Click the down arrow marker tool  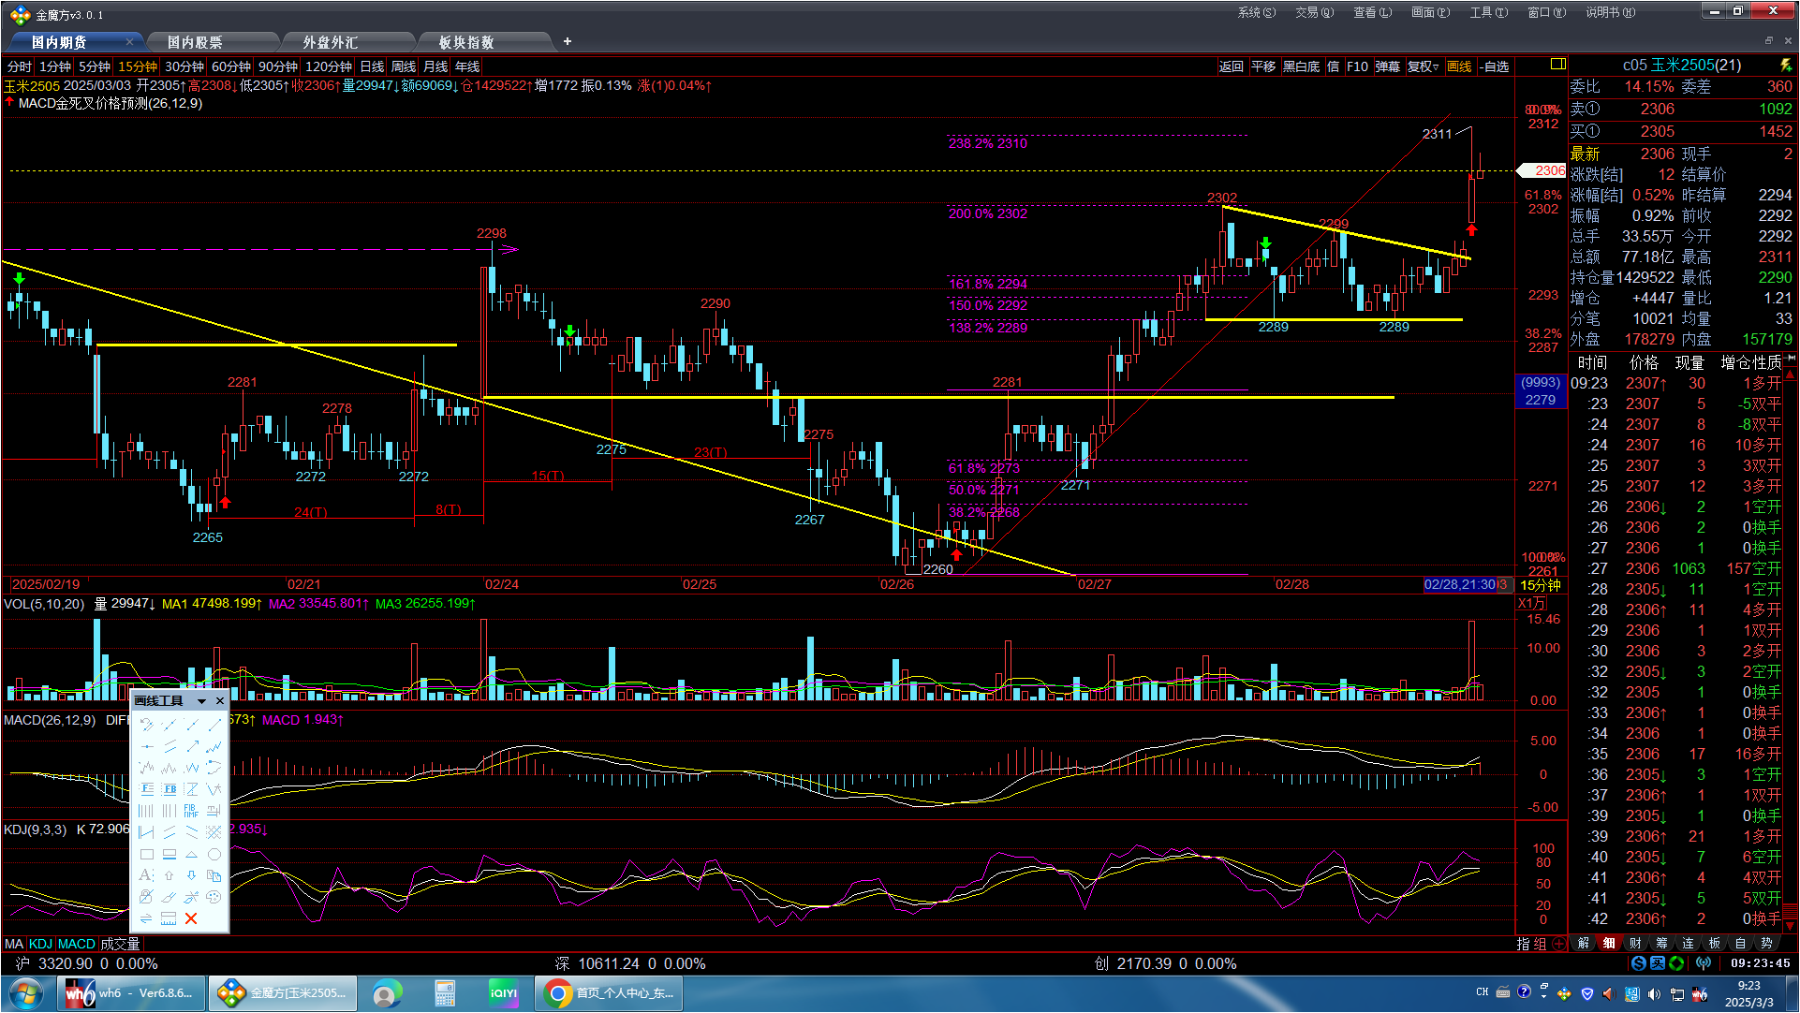point(191,875)
